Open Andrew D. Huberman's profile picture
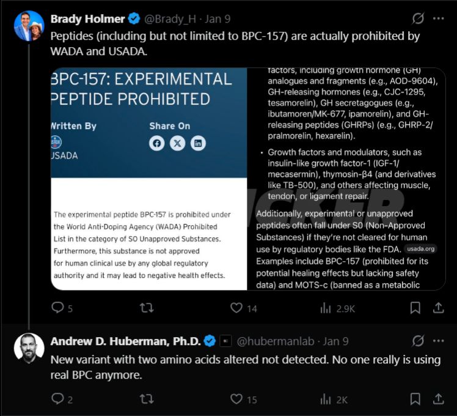This screenshot has width=457, height=416. click(29, 349)
